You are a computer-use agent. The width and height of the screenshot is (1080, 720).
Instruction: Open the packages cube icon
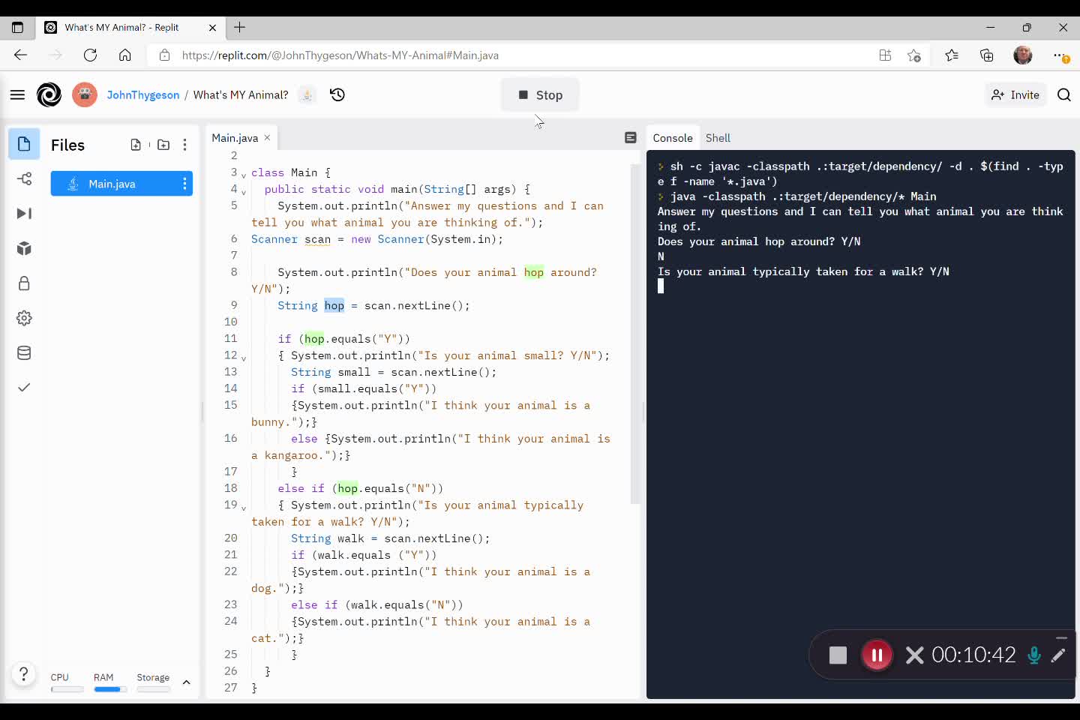(24, 248)
